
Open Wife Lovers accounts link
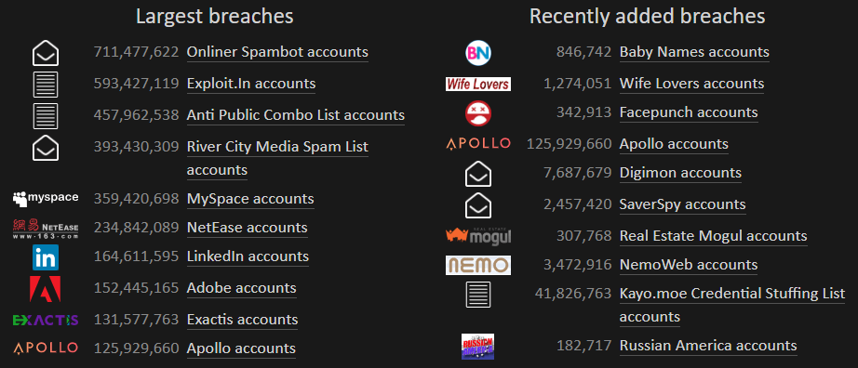tap(691, 84)
